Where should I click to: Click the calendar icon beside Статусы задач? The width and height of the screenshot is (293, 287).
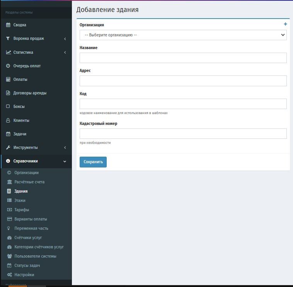pos(9,265)
